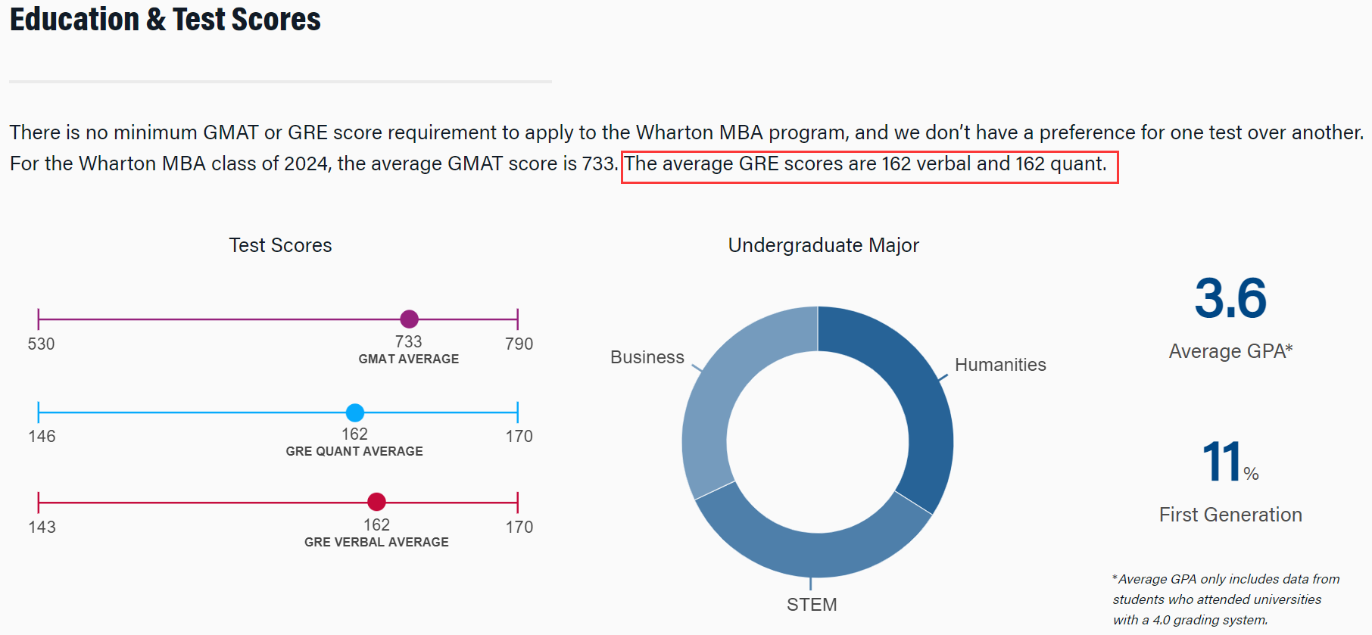Click the Humanities chart label
Viewport: 1372px width, 635px height.
tap(1000, 365)
